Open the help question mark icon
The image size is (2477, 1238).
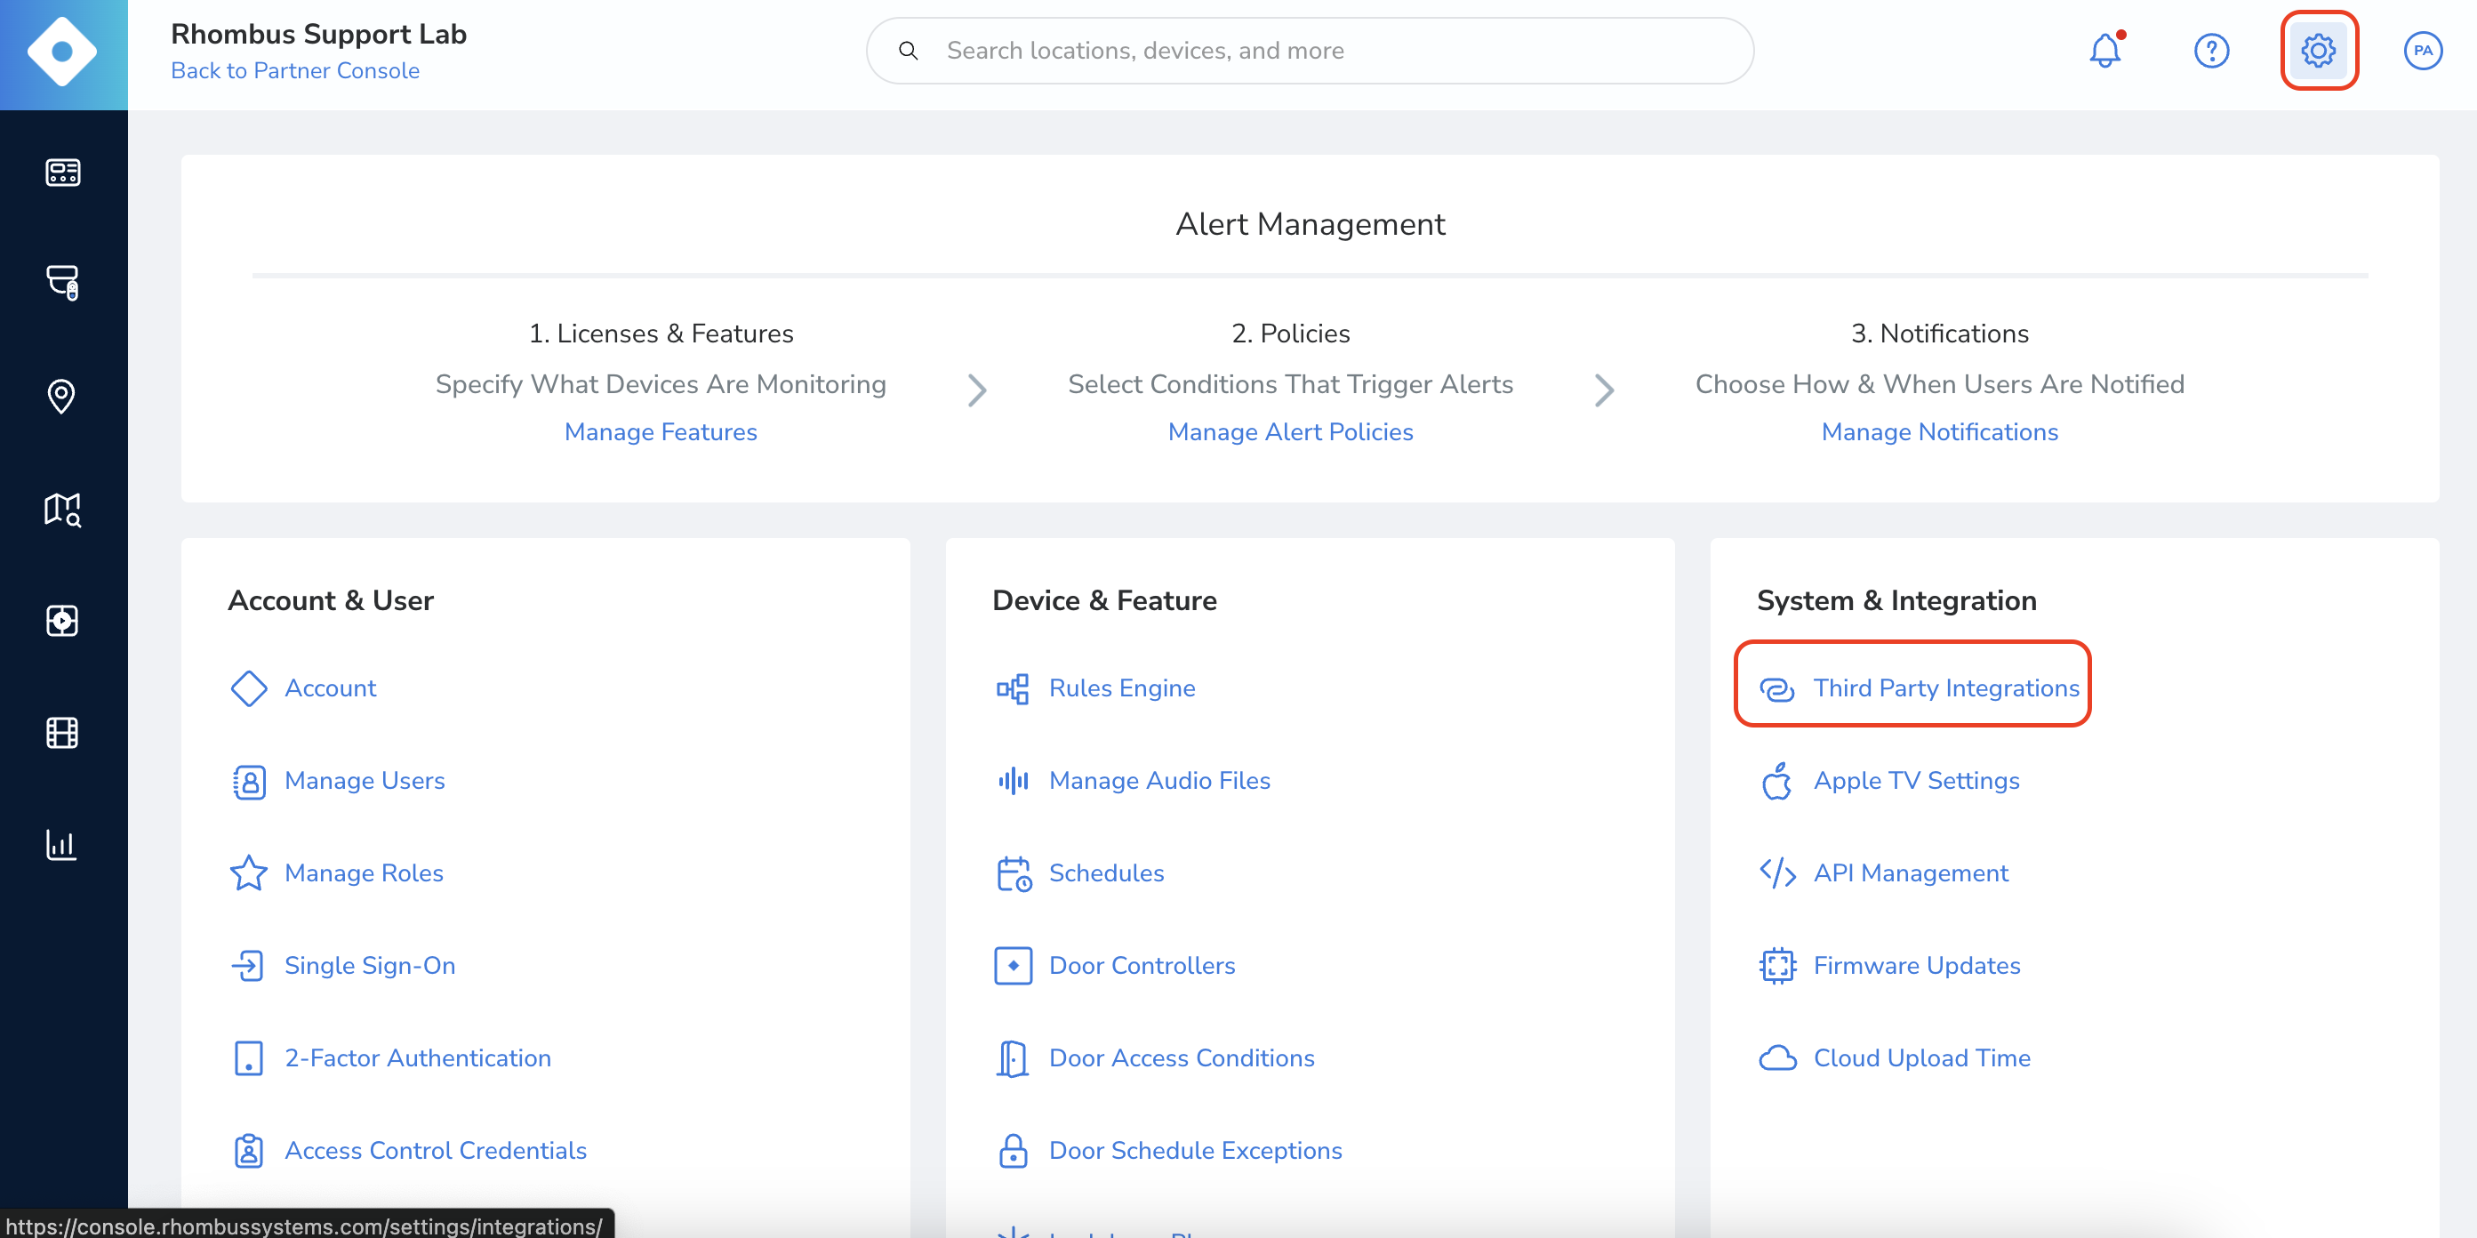point(2212,51)
